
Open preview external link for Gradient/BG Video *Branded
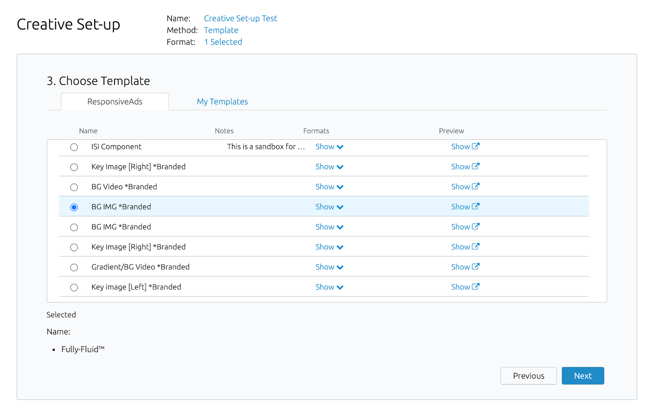(x=465, y=267)
